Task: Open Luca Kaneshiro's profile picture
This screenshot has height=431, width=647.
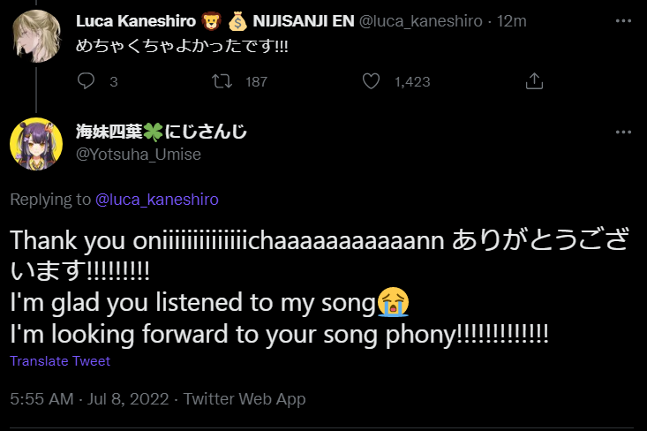Action: (35, 36)
